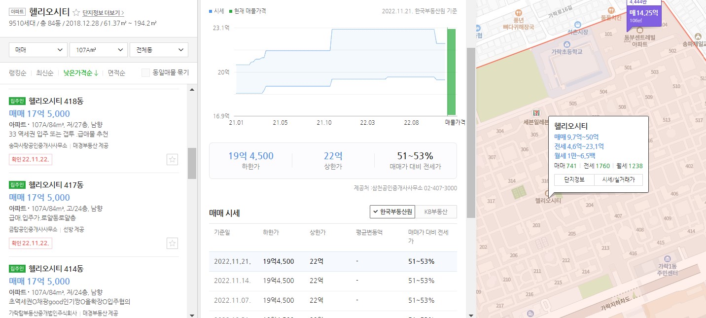
Task: Click the 아파트 category tag beside the title
Action: (x=17, y=12)
